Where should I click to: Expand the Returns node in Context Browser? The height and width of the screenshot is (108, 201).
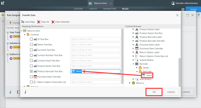click(x=130, y=83)
